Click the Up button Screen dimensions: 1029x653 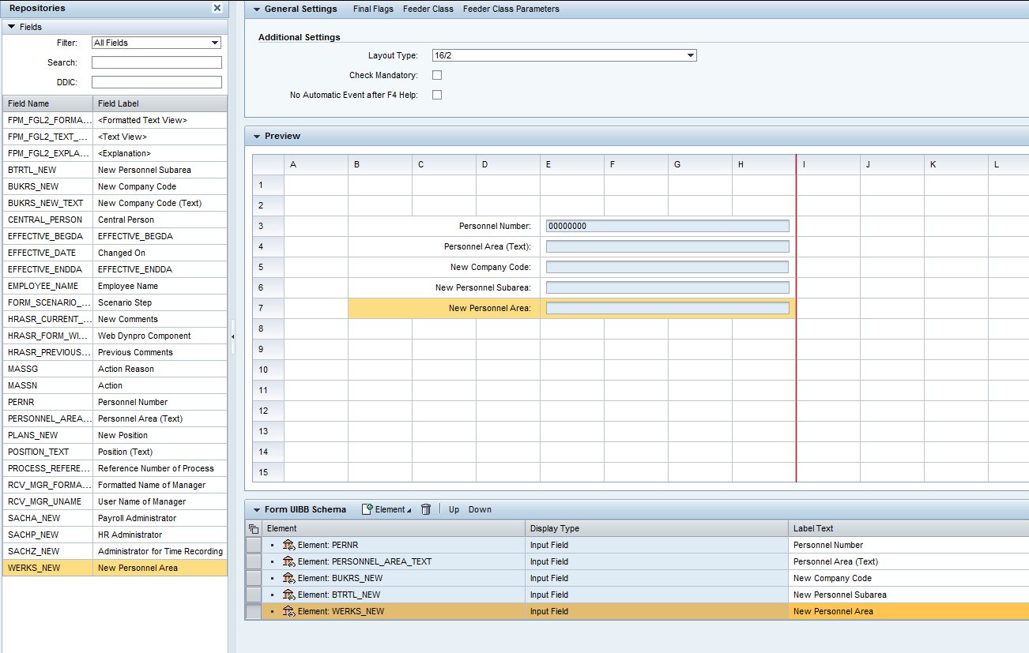point(454,509)
